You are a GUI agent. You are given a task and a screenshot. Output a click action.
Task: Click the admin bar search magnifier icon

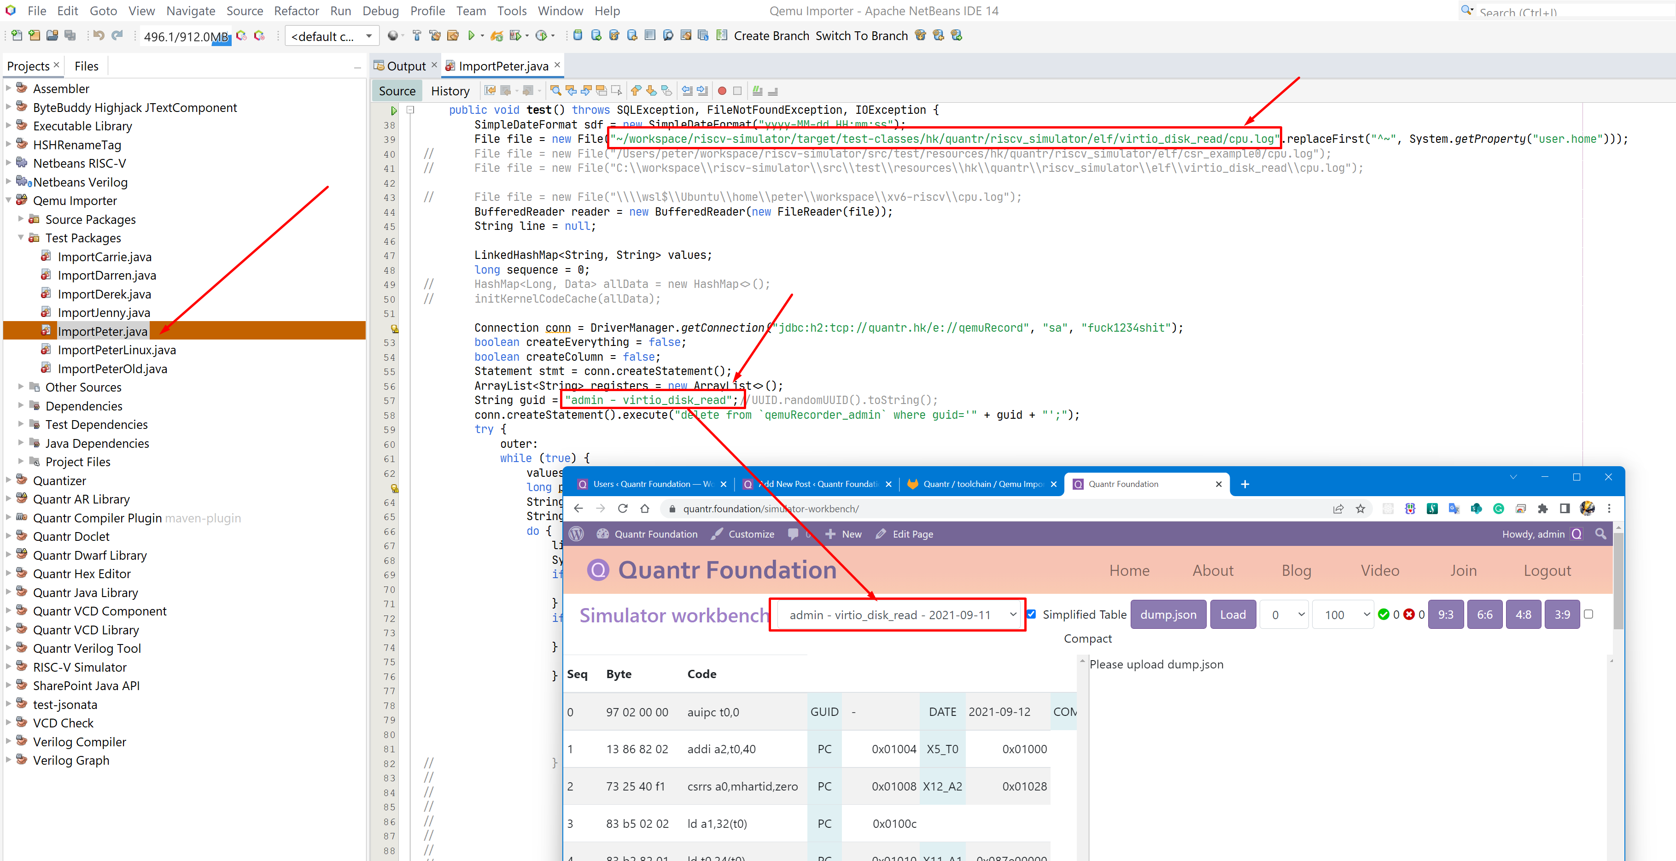tap(1600, 533)
